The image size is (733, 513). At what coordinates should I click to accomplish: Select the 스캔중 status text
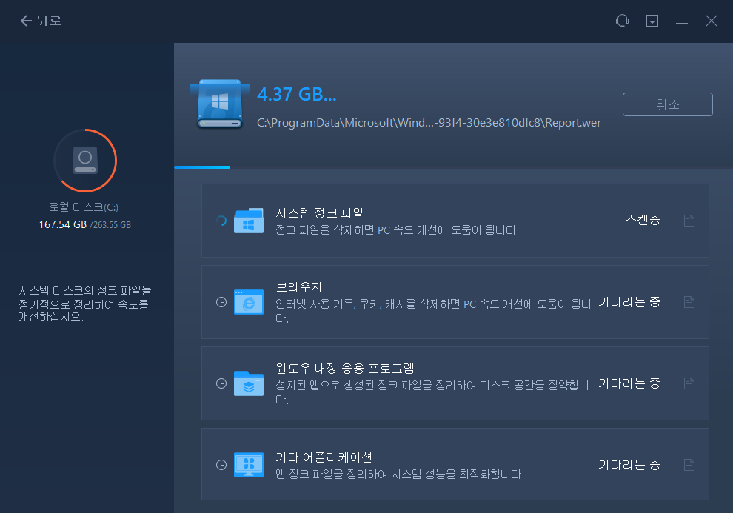tap(643, 220)
